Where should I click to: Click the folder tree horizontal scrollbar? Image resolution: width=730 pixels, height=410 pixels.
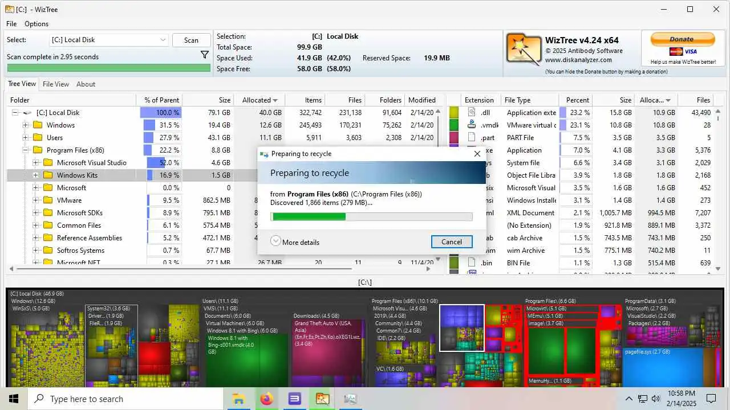(x=184, y=268)
